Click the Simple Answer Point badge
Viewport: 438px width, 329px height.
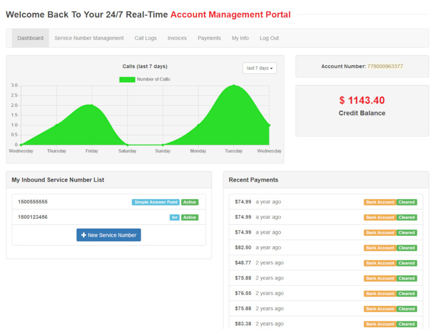155,202
